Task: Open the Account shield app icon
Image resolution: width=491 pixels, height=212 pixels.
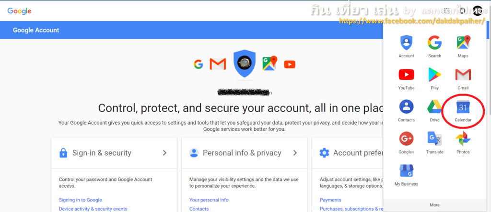Action: click(x=406, y=47)
